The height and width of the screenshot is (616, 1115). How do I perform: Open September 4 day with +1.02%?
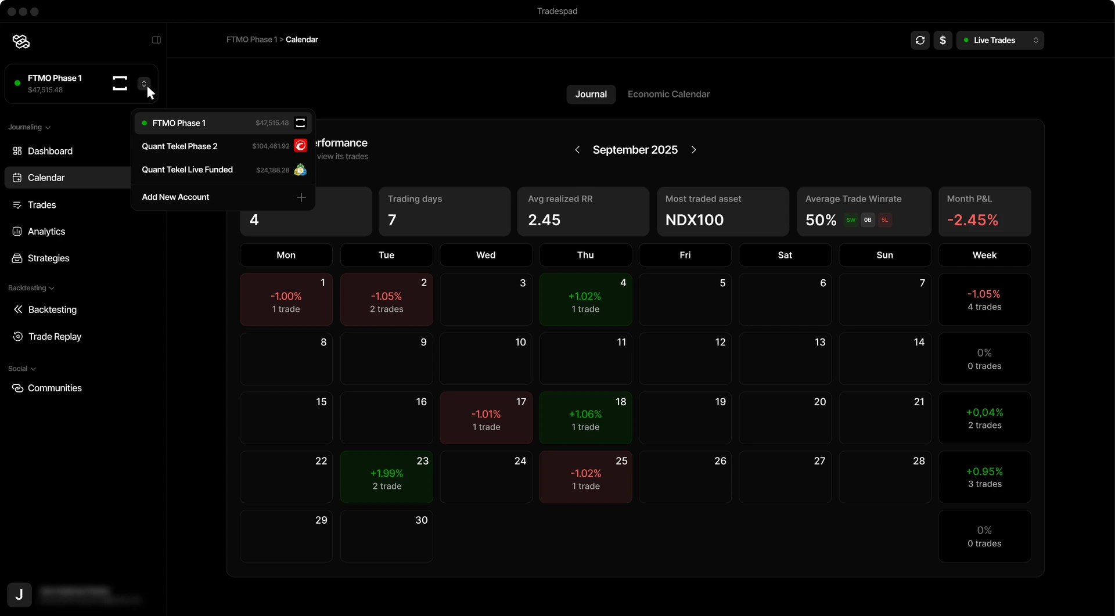(585, 300)
